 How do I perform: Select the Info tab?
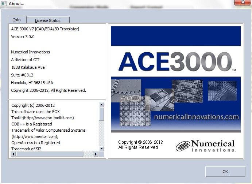pos(17,20)
